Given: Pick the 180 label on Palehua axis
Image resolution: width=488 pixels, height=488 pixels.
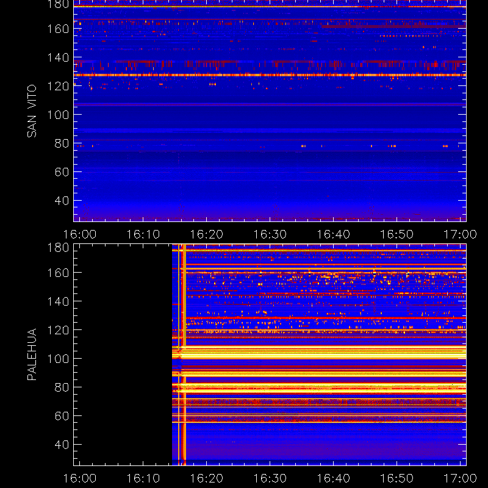Looking at the screenshot, I should tap(58, 248).
